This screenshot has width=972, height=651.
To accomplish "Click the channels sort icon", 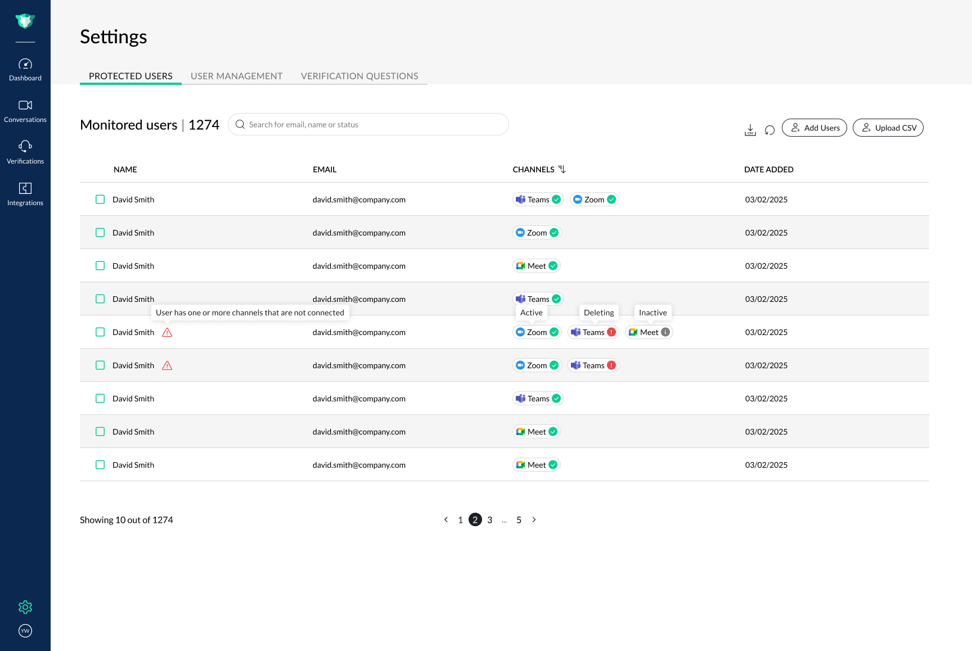I will [x=562, y=169].
